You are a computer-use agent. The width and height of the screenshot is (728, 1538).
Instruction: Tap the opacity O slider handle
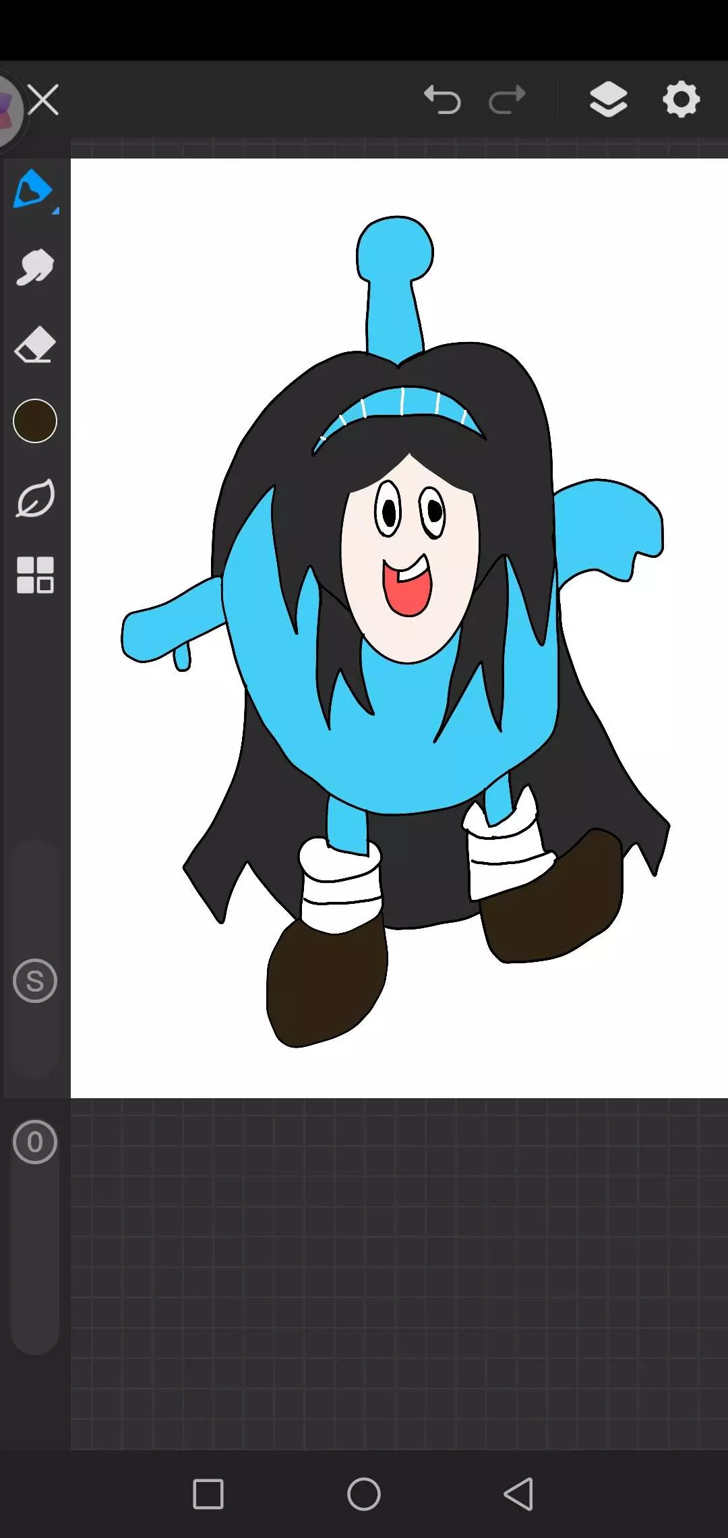click(x=35, y=1142)
